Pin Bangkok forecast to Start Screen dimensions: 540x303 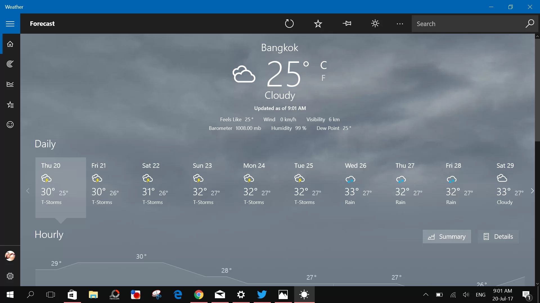coord(347,24)
